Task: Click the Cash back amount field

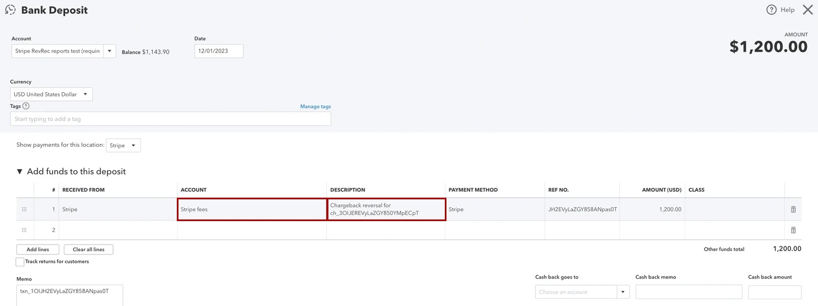Action: coord(775,292)
